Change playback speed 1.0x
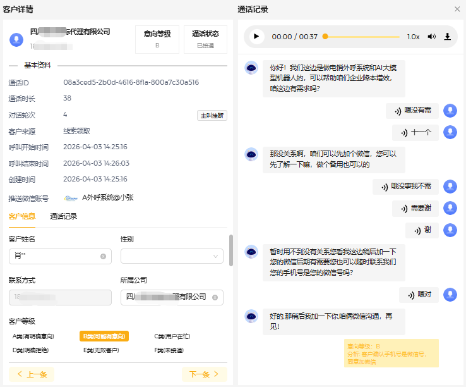Image resolution: width=466 pixels, height=387 pixels. tap(413, 37)
